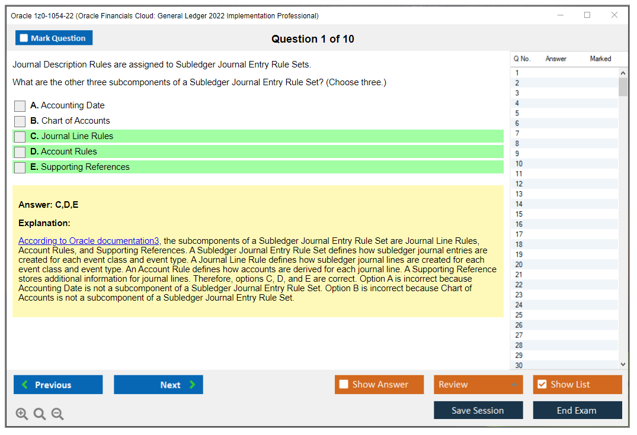Expand the Review dropdown
Image resolution: width=637 pixels, height=435 pixels.
(514, 385)
